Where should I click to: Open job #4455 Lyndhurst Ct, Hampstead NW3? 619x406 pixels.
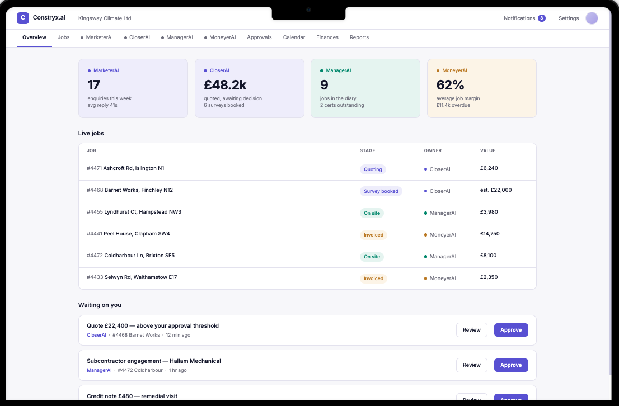tap(307, 213)
